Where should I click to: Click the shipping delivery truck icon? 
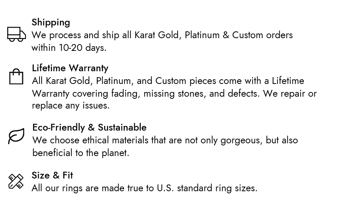click(17, 34)
